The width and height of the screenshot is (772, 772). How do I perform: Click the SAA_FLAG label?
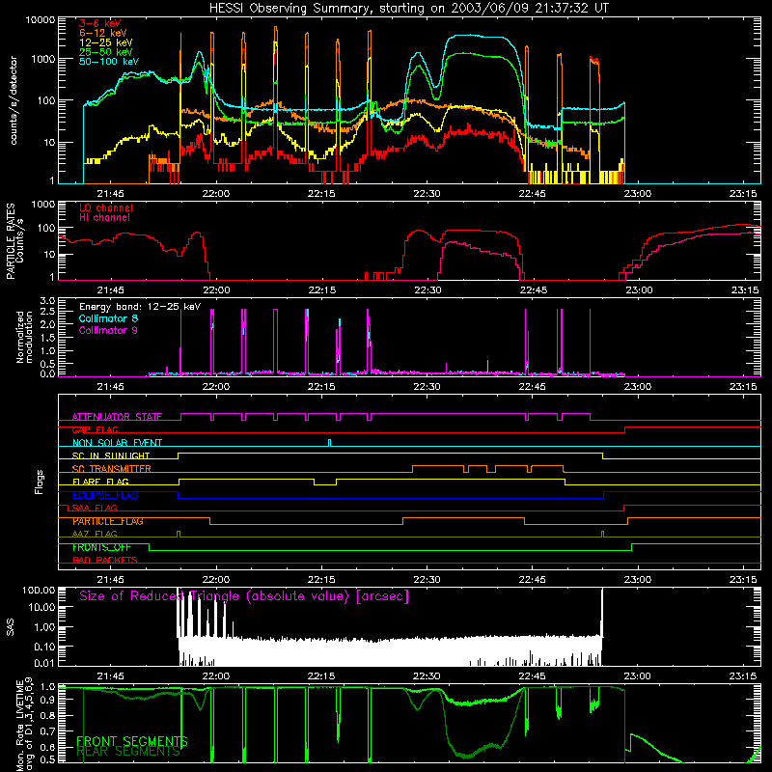coord(95,508)
